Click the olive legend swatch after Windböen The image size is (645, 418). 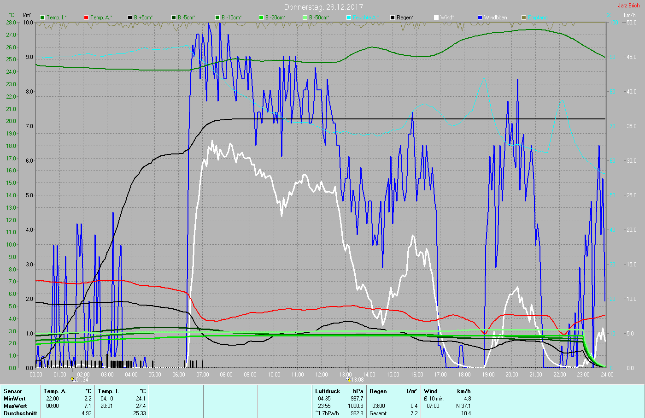click(524, 18)
